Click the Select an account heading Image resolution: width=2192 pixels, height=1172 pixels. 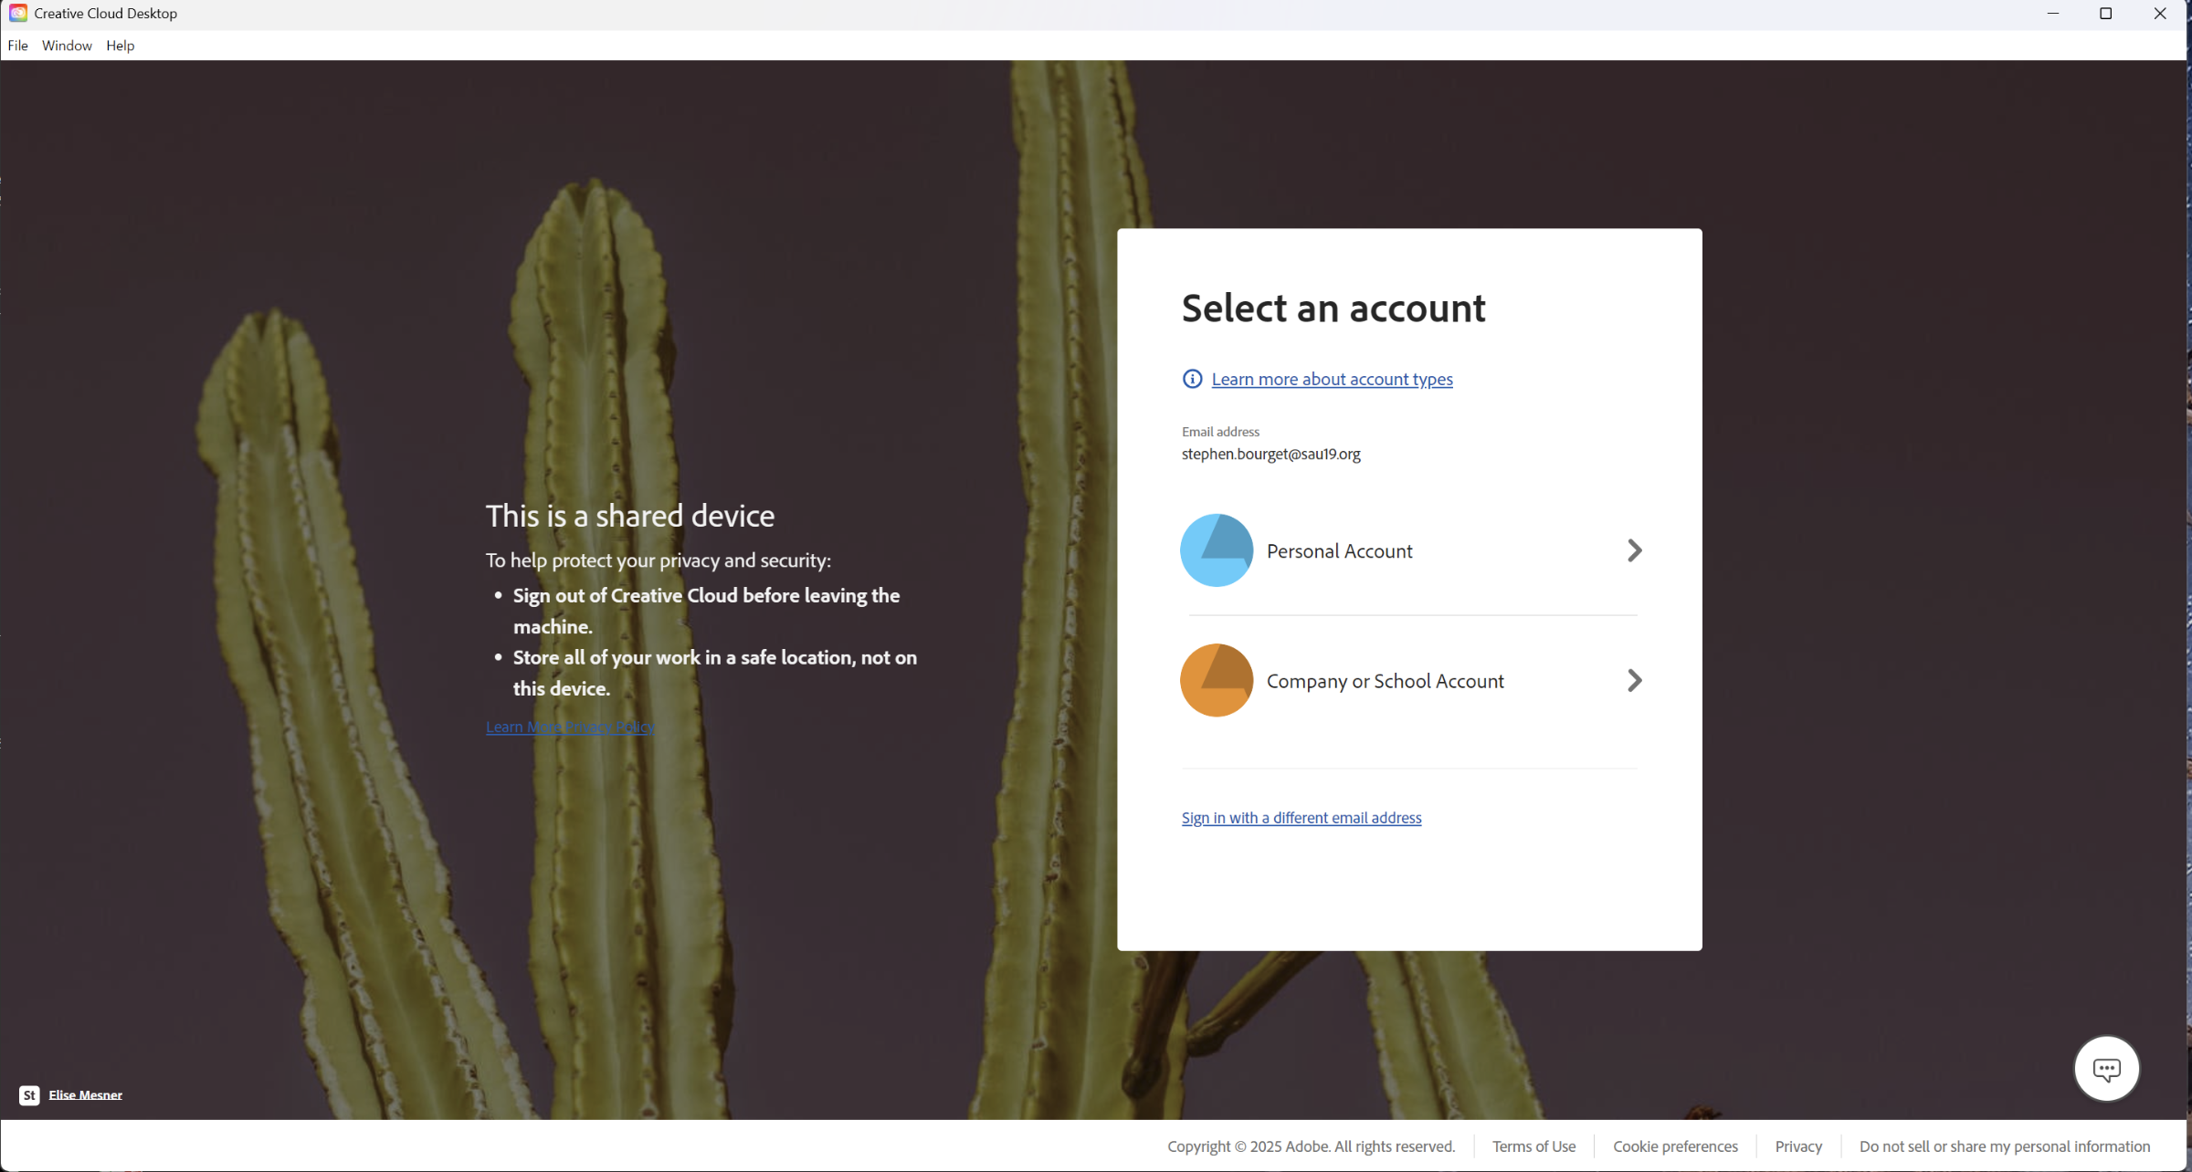[1333, 308]
